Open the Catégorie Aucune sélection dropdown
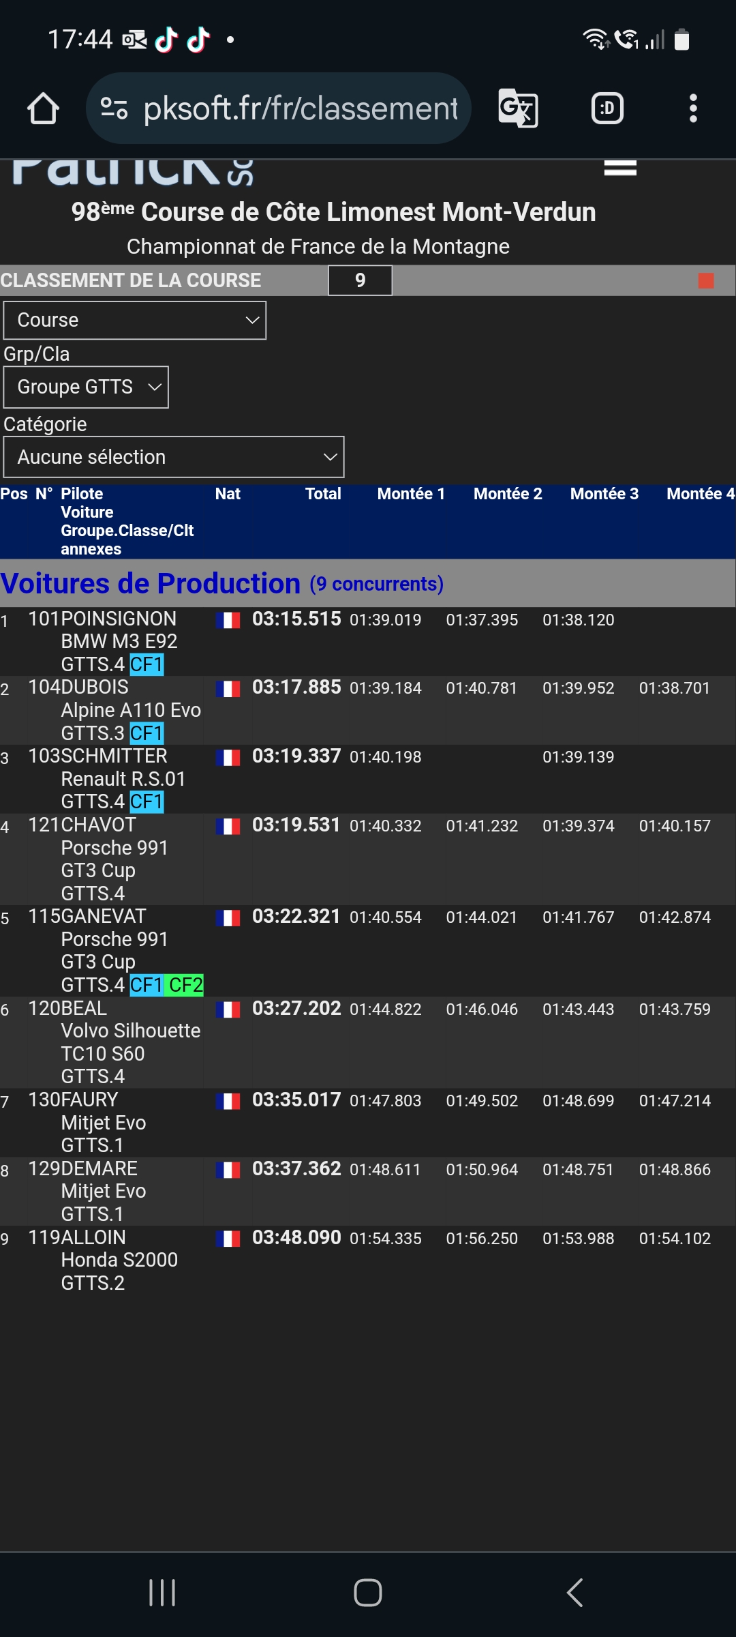Screen dimensions: 736x1637 [174, 457]
